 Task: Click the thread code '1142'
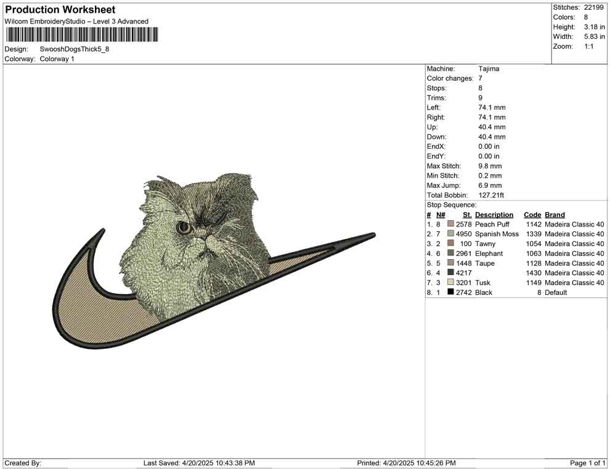tap(534, 224)
